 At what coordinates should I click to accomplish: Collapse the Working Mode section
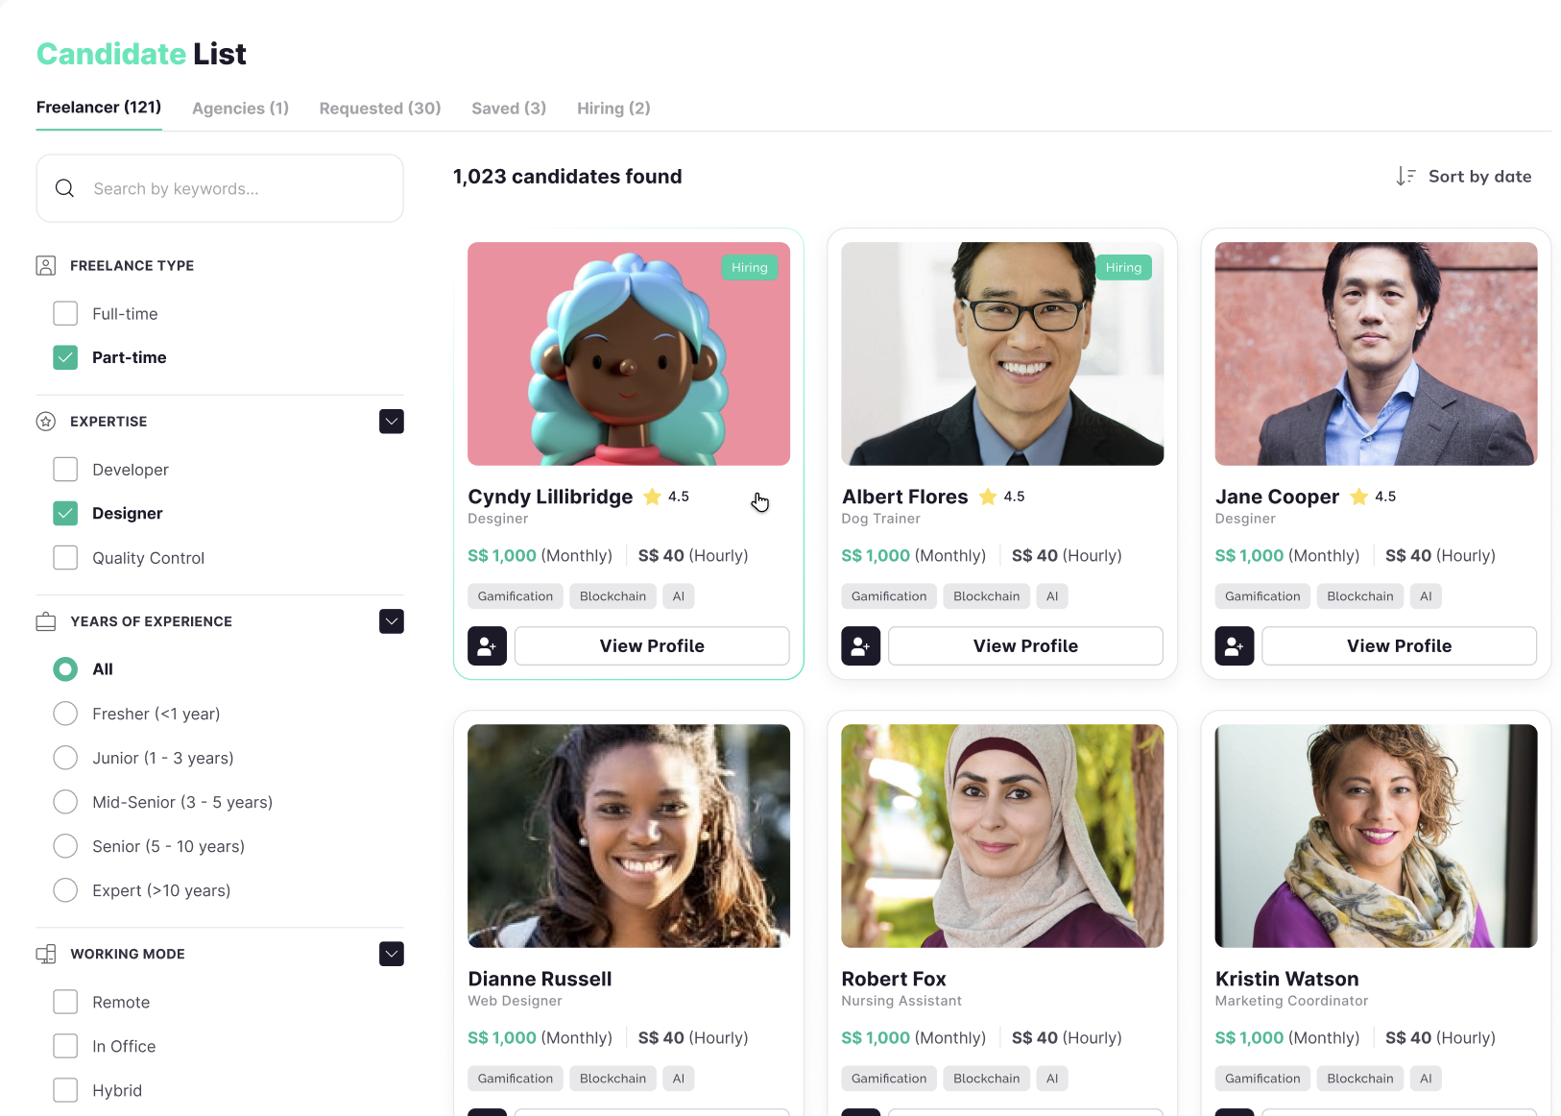pos(392,954)
